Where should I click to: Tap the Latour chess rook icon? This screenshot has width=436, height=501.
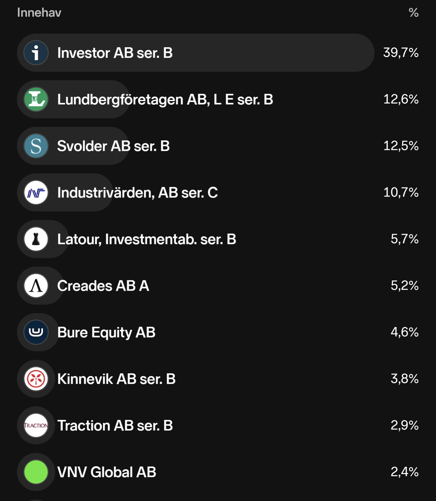(x=36, y=239)
